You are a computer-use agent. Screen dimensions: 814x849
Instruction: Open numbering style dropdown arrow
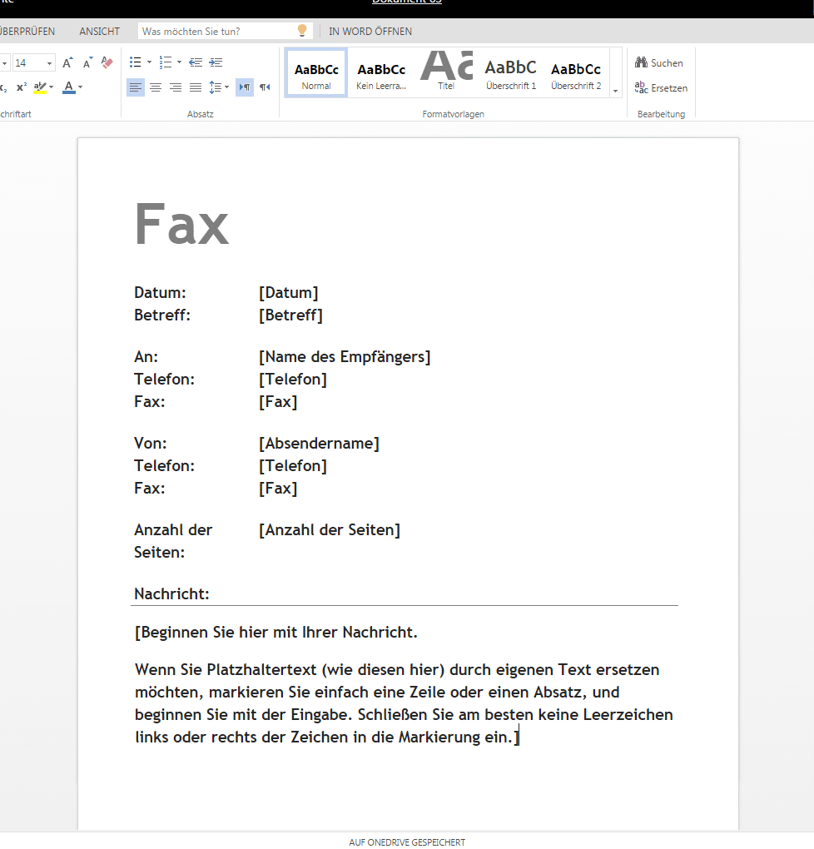(x=179, y=62)
